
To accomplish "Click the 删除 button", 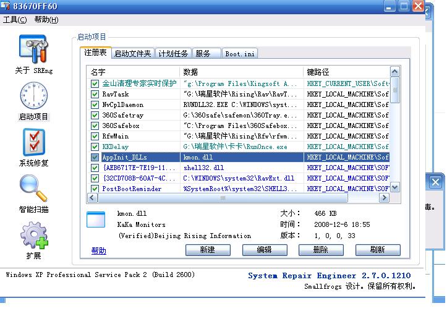I will click(x=321, y=250).
